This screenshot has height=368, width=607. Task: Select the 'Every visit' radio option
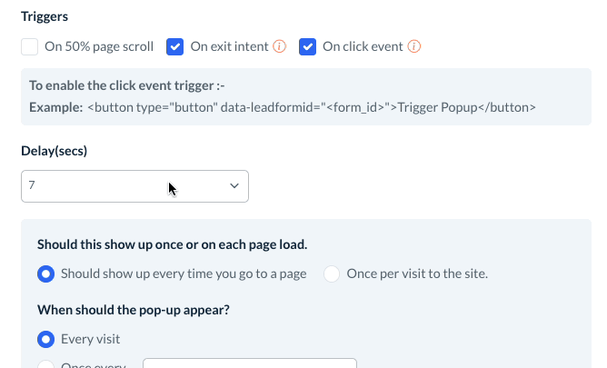(x=45, y=339)
